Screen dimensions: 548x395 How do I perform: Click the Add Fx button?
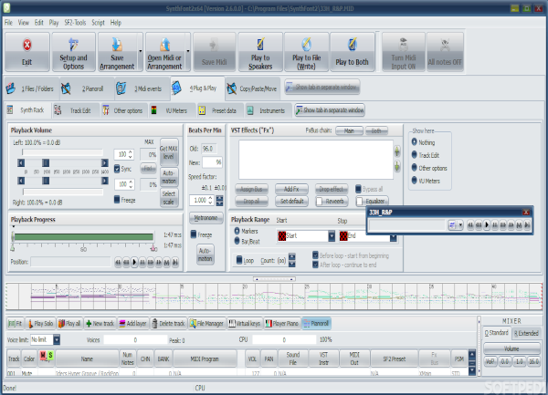click(291, 189)
